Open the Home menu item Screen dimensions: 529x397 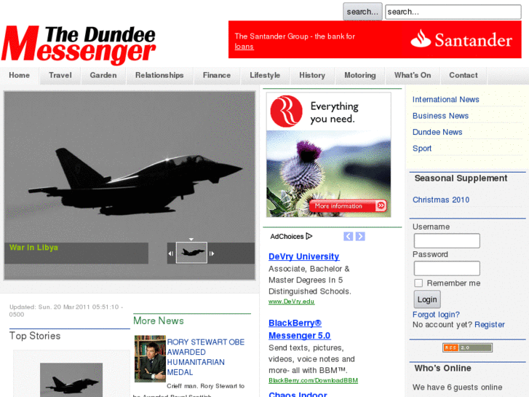click(20, 75)
